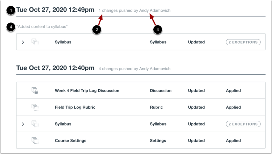272x154 pixels.
Task: Open the 2 Exceptions pill in 12:49pm sync
Action: click(x=243, y=42)
